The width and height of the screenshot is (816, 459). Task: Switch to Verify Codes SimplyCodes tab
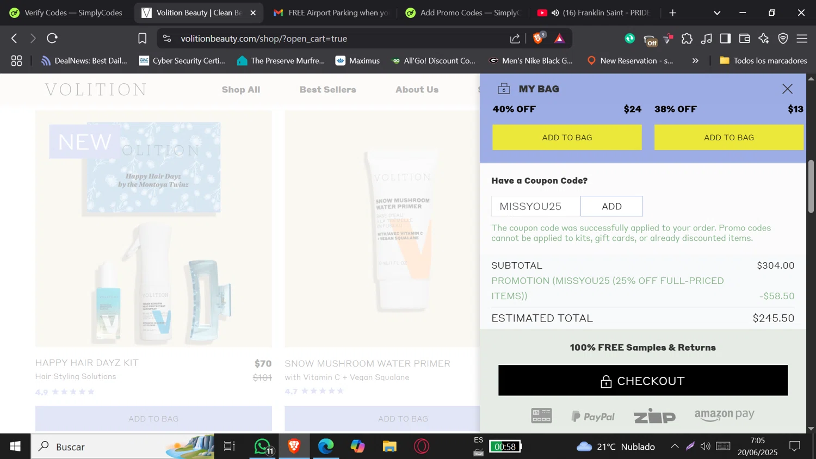[x=66, y=13]
